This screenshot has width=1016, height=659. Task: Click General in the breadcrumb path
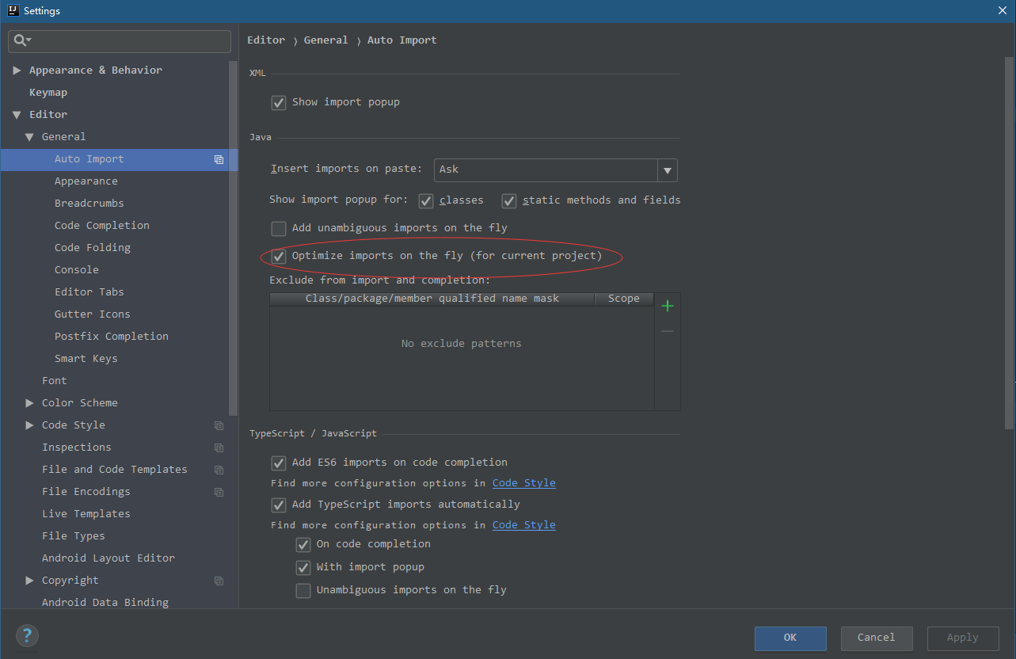[325, 40]
